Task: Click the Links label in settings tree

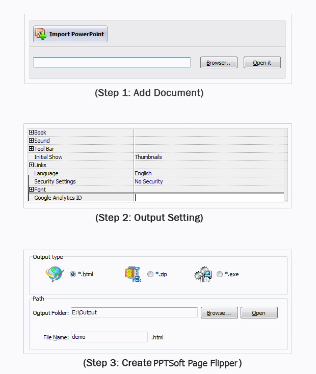Action: (x=40, y=165)
